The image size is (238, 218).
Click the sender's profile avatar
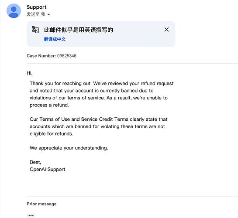(14, 11)
